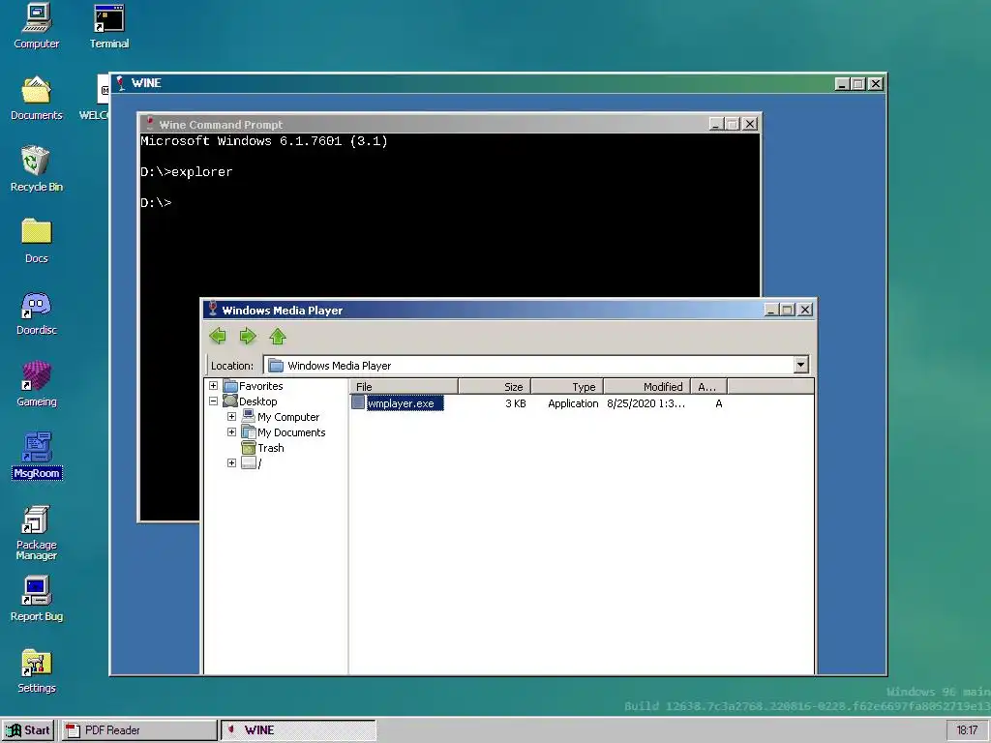This screenshot has width=991, height=743.
Task: Open the Start menu
Action: (x=29, y=730)
